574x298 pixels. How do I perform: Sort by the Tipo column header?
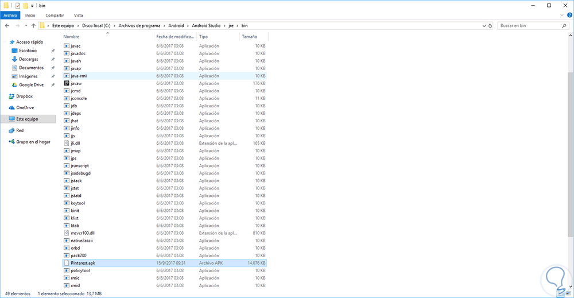[218, 37]
